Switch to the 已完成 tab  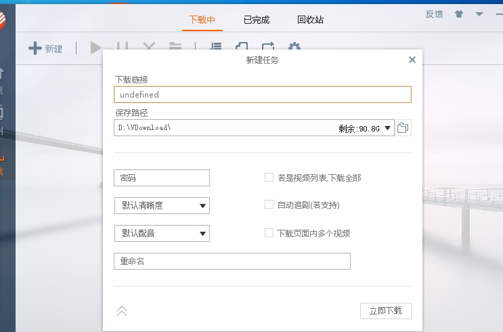(257, 20)
